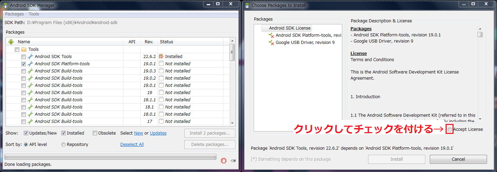Image resolution: width=497 pixels, height=172 pixels.
Task: Click the loading progress bar
Action: tap(110, 157)
